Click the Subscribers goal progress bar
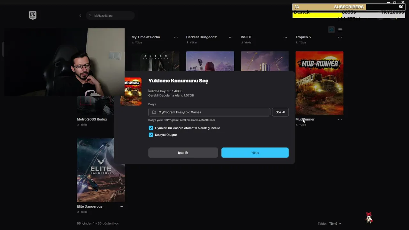This screenshot has height=230, width=409. coord(349,7)
